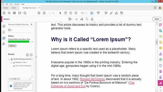Screen dimensions: 163x92
Task: Collapse The Best Dummy Text root node
Action: (x=9, y=59)
